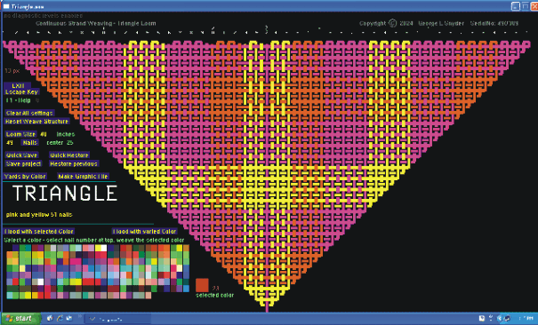The height and width of the screenshot is (325, 538).
Task: Launch Internet Explorer from quick launch
Action: click(60, 319)
